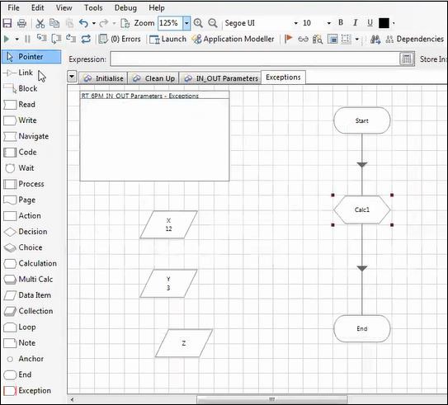Click the Step Out debug icon

71,39
